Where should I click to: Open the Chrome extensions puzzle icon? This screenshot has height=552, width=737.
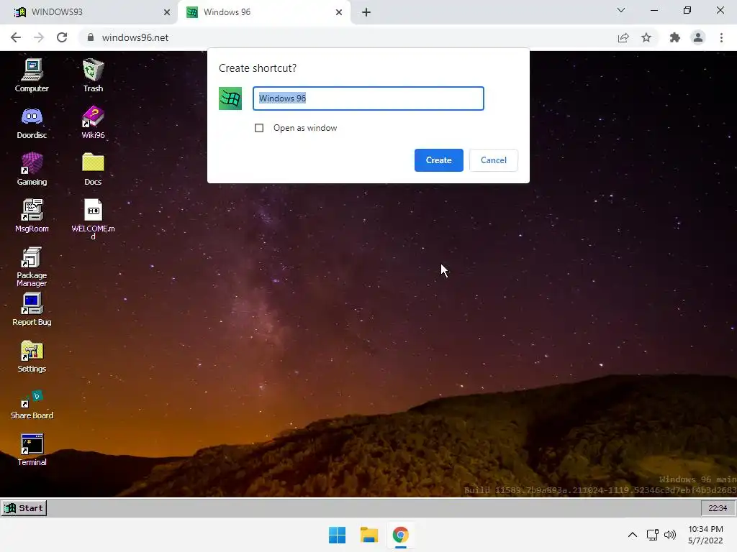coord(675,37)
